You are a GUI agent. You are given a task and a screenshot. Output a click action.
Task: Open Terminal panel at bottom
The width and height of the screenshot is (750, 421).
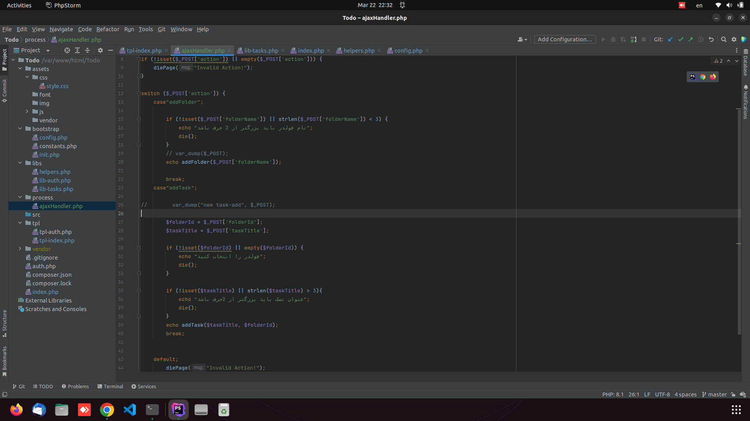pos(110,386)
